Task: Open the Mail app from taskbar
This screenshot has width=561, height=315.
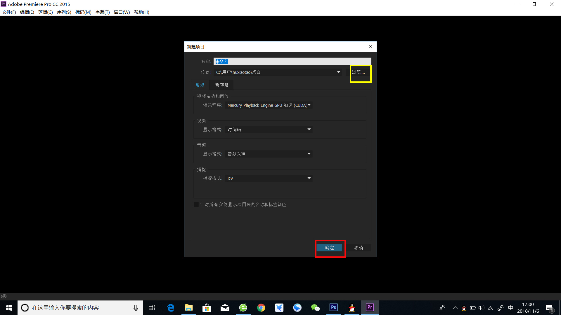Action: (225, 308)
